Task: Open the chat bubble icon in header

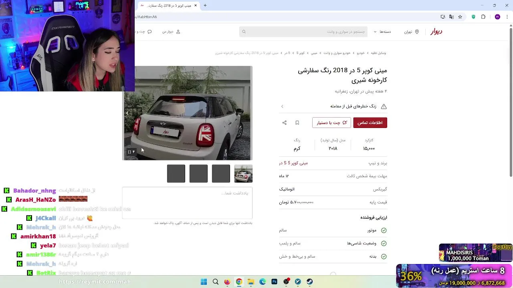Action: [149, 32]
